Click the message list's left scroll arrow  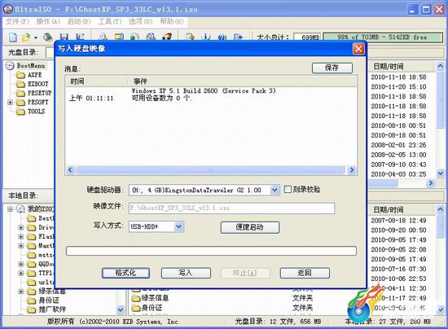pos(70,170)
